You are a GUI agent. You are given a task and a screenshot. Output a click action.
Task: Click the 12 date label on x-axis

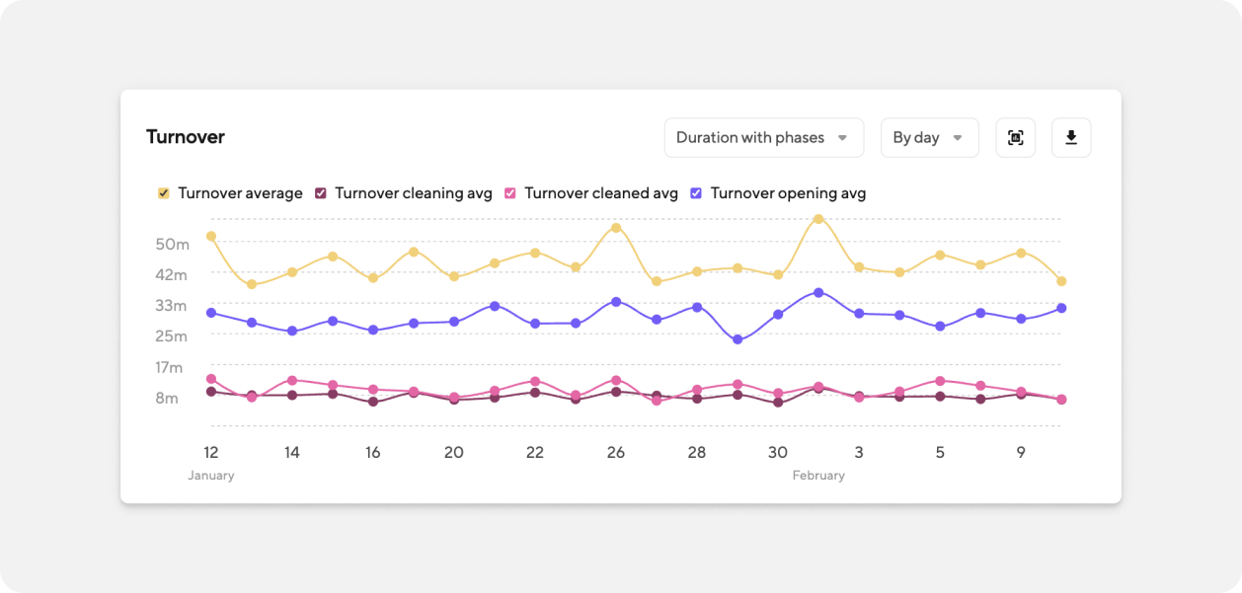[x=211, y=453]
